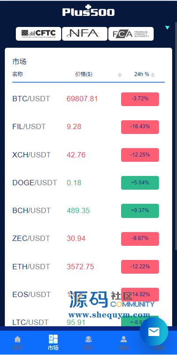
Task: Open the profile person icon
Action: click(124, 339)
